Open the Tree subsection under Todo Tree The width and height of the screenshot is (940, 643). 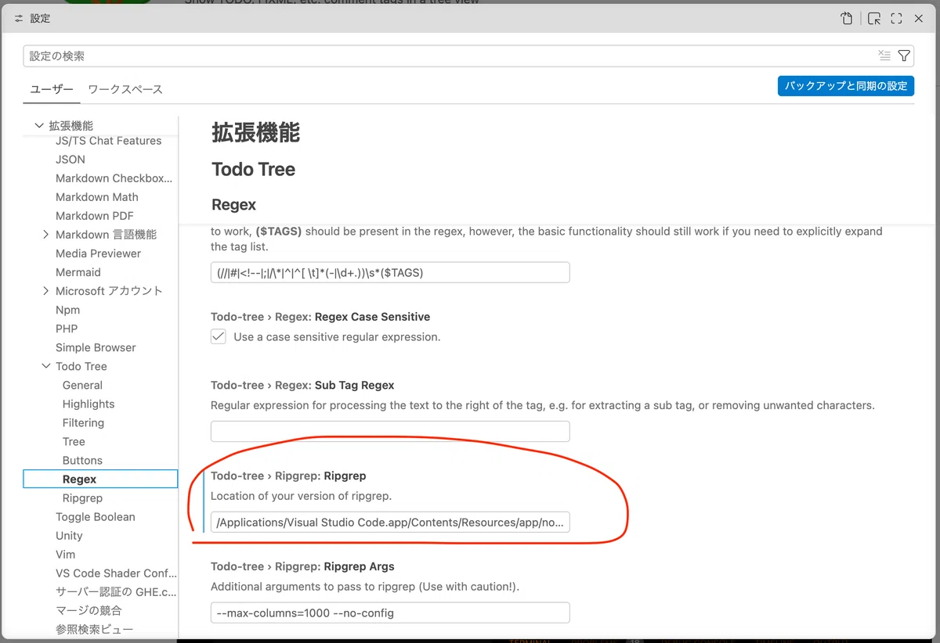pyautogui.click(x=74, y=441)
